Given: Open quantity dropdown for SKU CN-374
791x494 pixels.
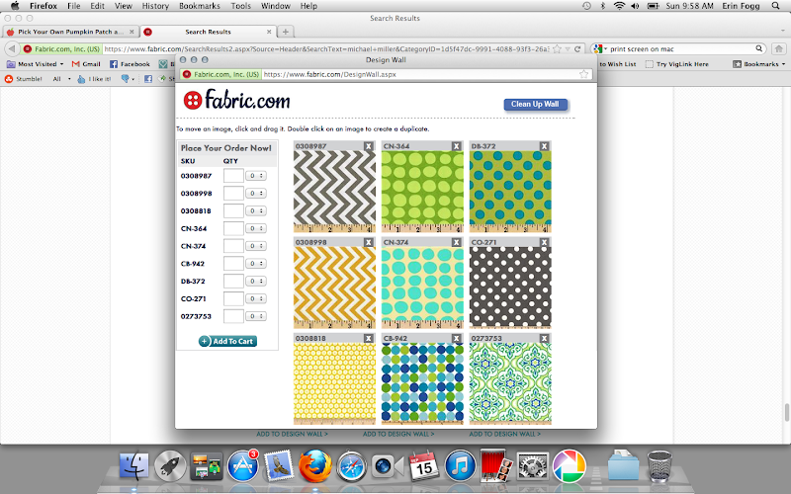Looking at the screenshot, I should click(256, 246).
